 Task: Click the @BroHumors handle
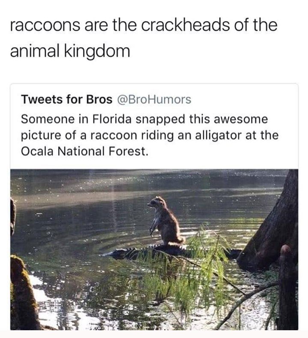click(x=154, y=99)
